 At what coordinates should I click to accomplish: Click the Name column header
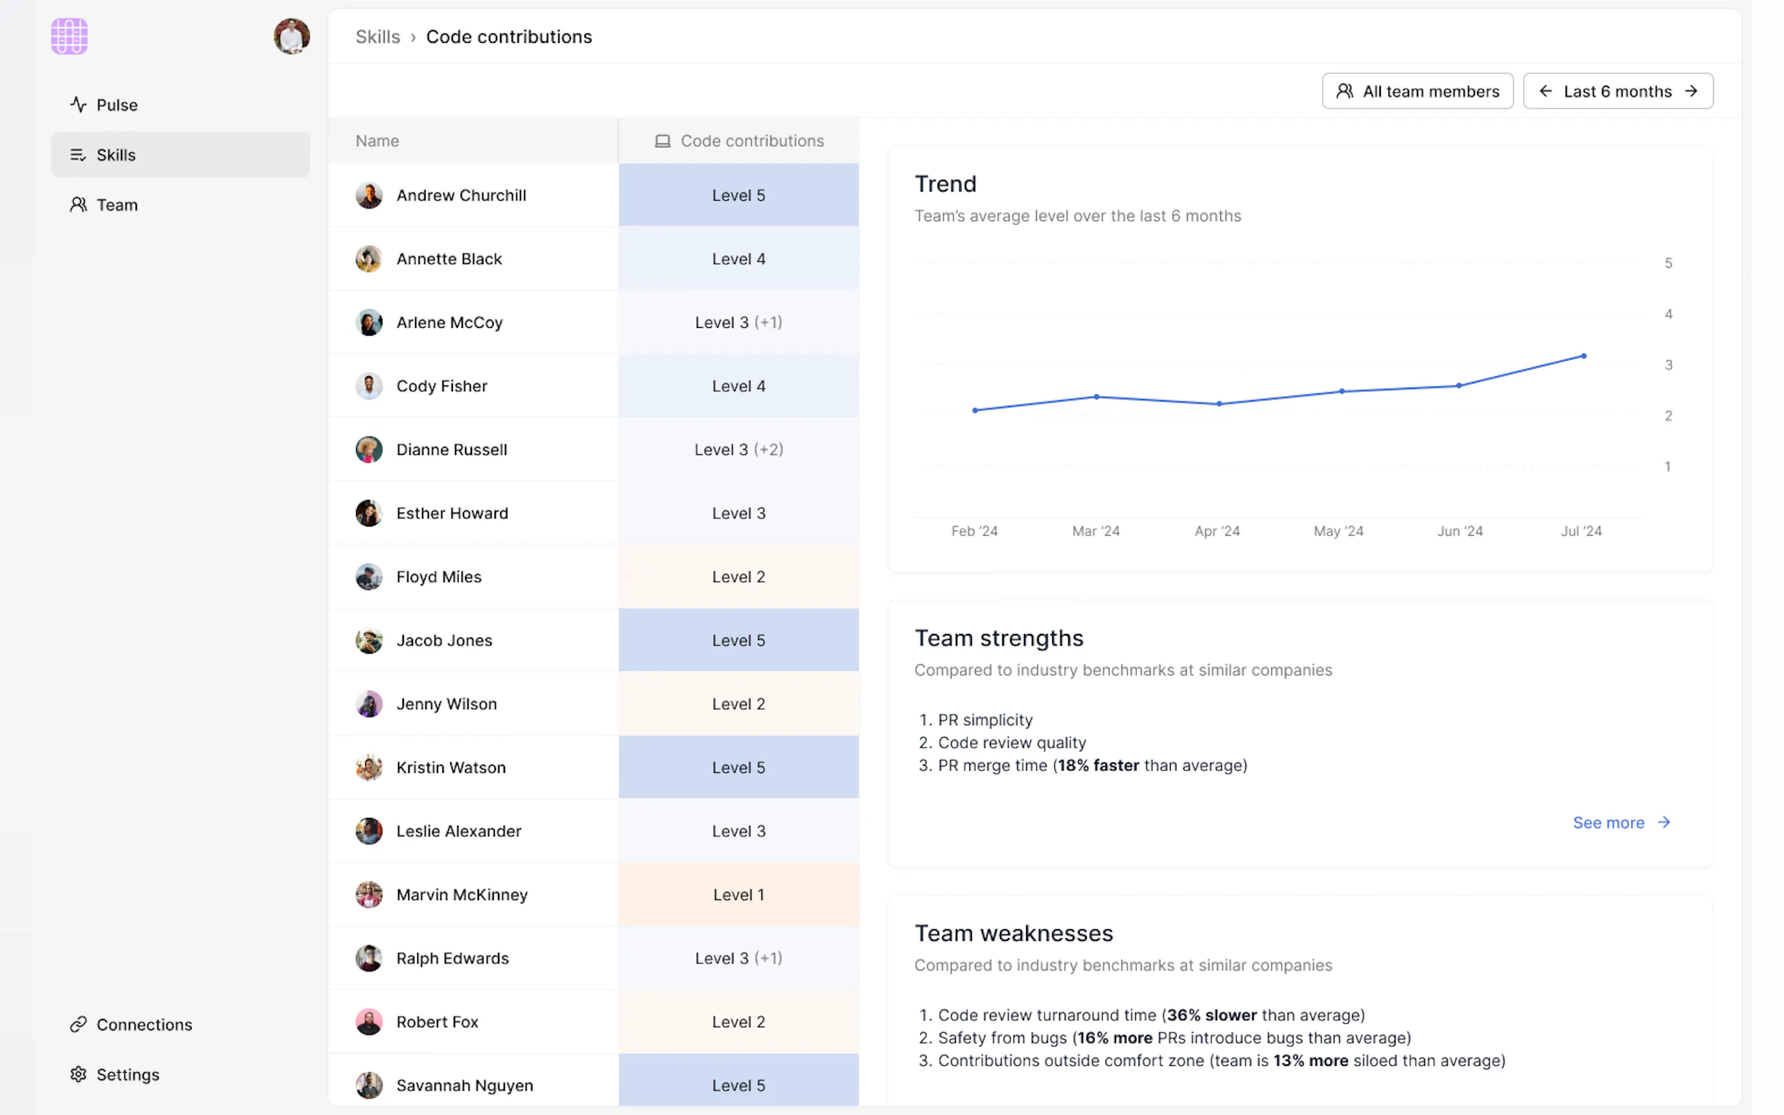pyautogui.click(x=377, y=141)
